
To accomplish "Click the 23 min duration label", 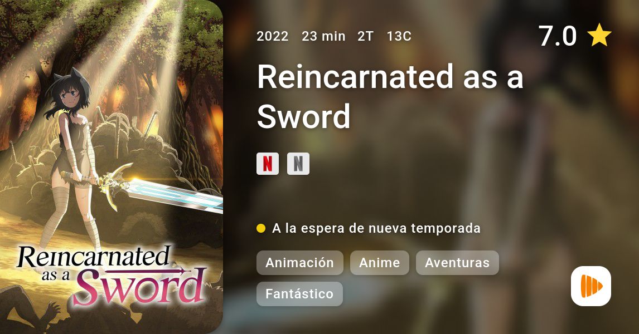I will [323, 36].
